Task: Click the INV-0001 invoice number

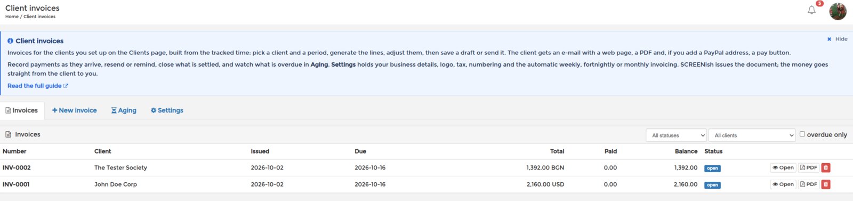Action: point(16,184)
